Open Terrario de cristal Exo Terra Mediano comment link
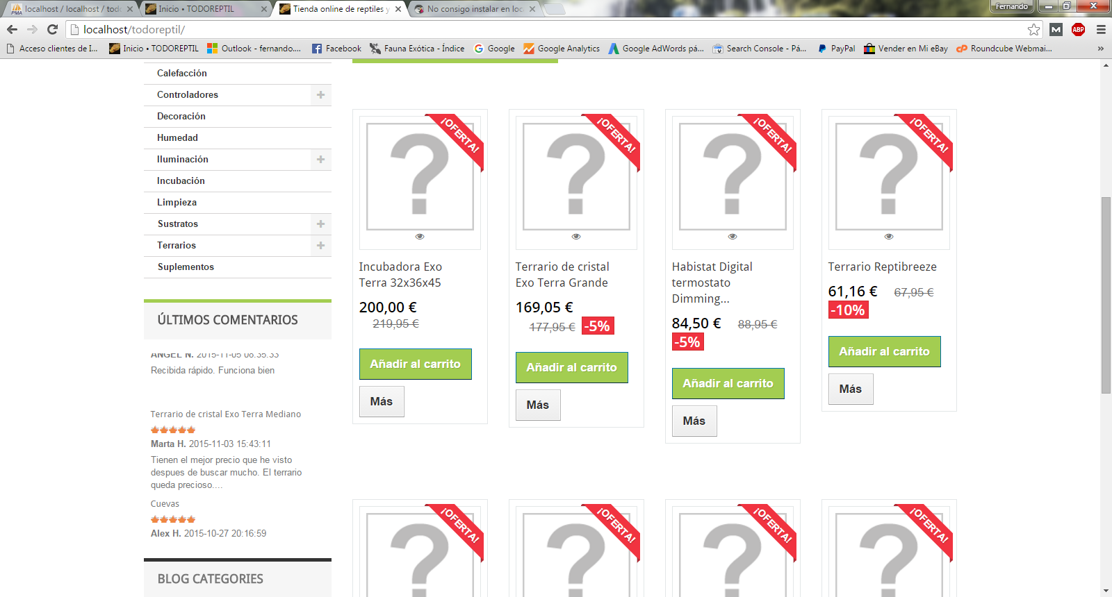This screenshot has width=1112, height=597. point(226,414)
